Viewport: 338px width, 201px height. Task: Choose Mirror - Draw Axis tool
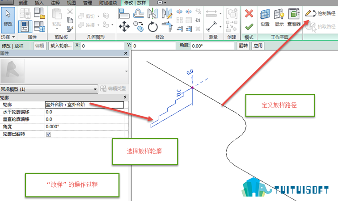click(x=167, y=13)
